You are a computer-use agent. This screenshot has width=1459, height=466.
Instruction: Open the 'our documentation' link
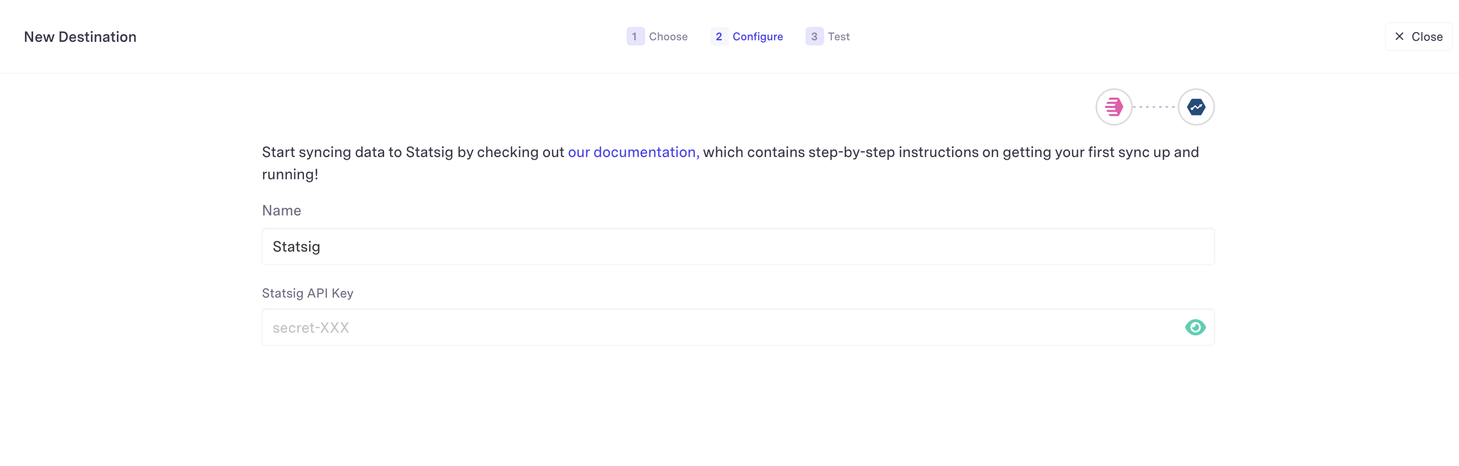pyautogui.click(x=633, y=152)
